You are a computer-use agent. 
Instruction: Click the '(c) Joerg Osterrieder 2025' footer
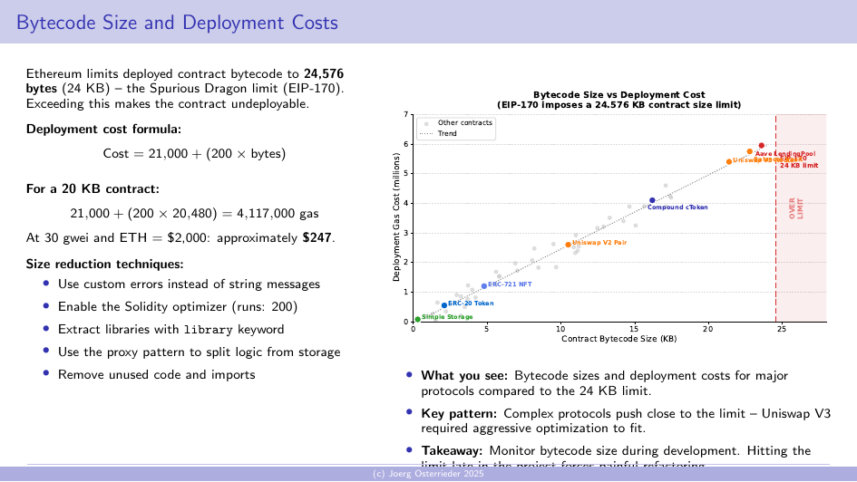tap(428, 474)
